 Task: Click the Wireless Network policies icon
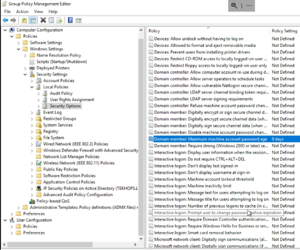pos(39,163)
